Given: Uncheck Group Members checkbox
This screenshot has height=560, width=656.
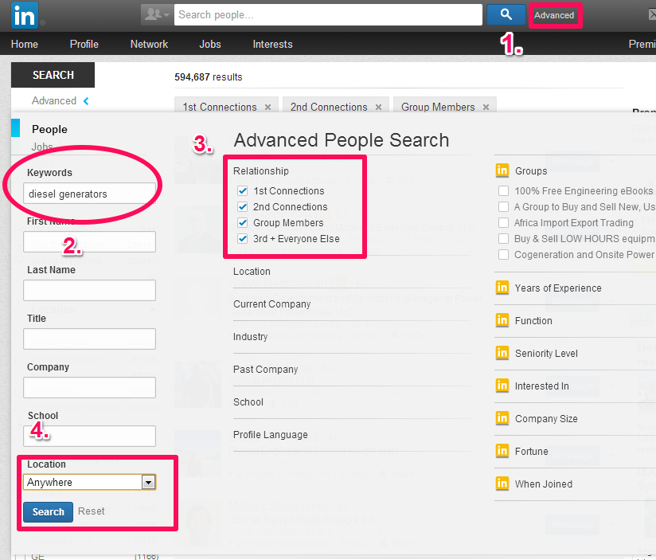Looking at the screenshot, I should [x=243, y=223].
